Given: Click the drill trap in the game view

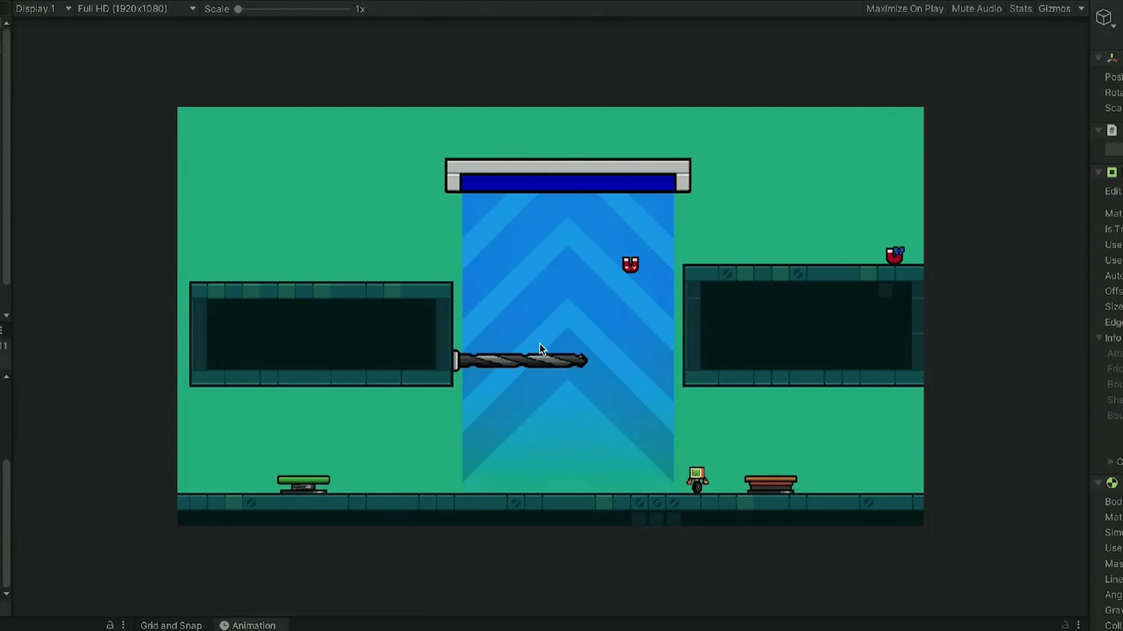Looking at the screenshot, I should (x=521, y=361).
